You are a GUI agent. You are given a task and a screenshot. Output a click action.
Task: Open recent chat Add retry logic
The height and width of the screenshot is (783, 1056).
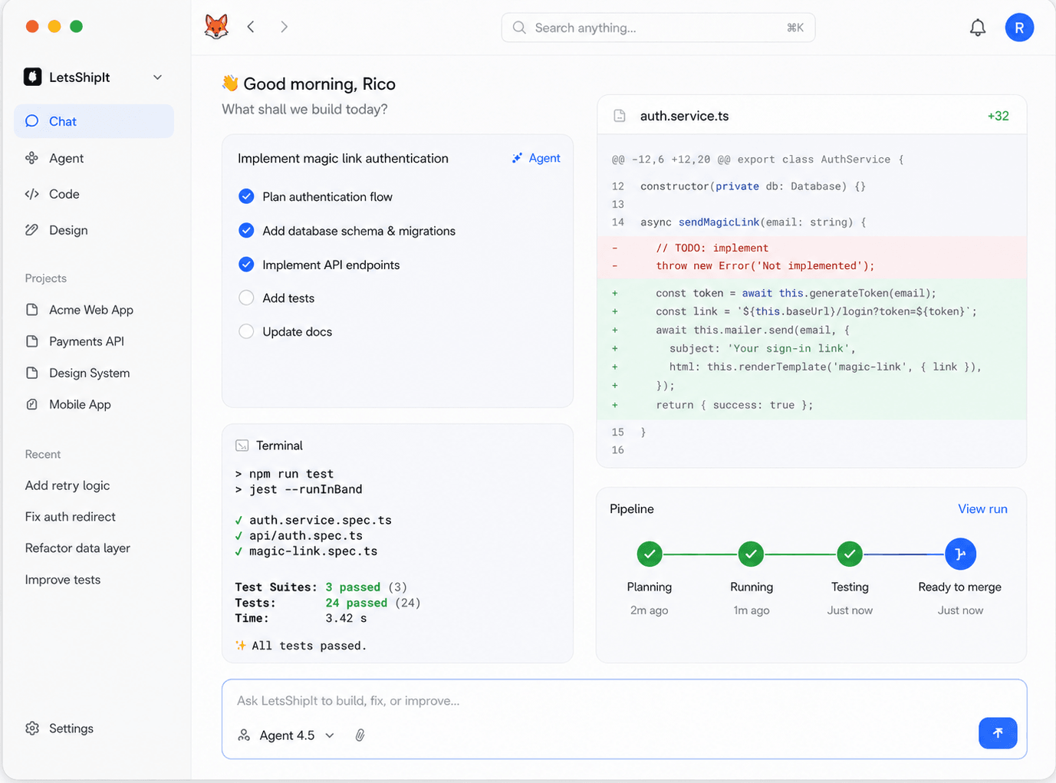67,485
